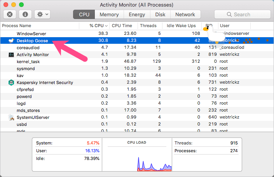274x177 pixels.
Task: Switch to the CPU tab
Action: pos(84,14)
